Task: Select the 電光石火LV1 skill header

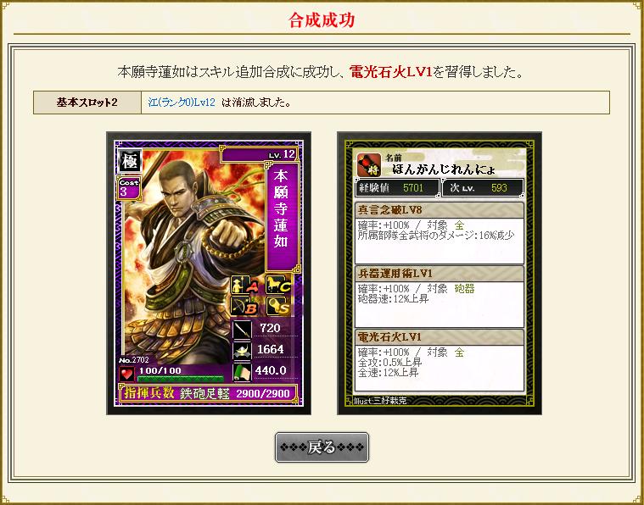Action: click(x=439, y=337)
